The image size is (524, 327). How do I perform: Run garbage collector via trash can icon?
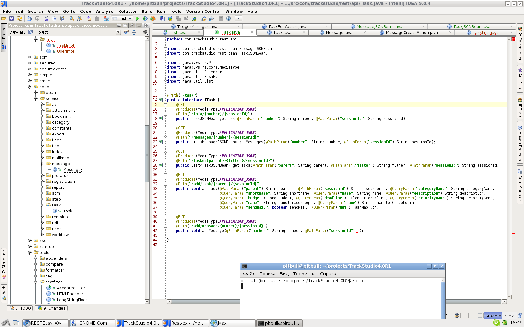[x=520, y=315]
